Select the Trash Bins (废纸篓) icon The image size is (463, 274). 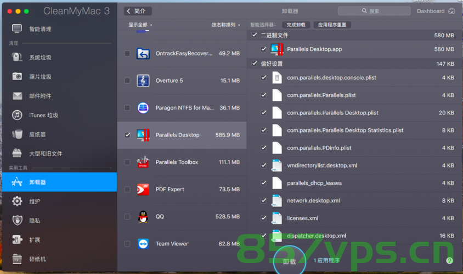coord(17,134)
